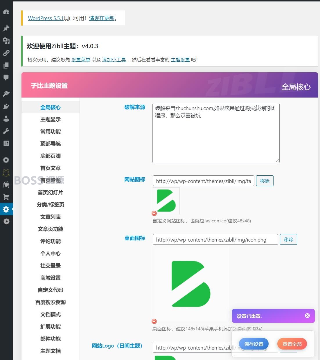Open the 分类/标签页 tab
The width and height of the screenshot is (320, 360).
(x=51, y=205)
